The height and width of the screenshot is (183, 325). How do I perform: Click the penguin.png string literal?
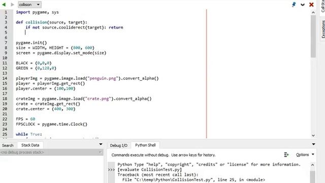[x=103, y=78]
